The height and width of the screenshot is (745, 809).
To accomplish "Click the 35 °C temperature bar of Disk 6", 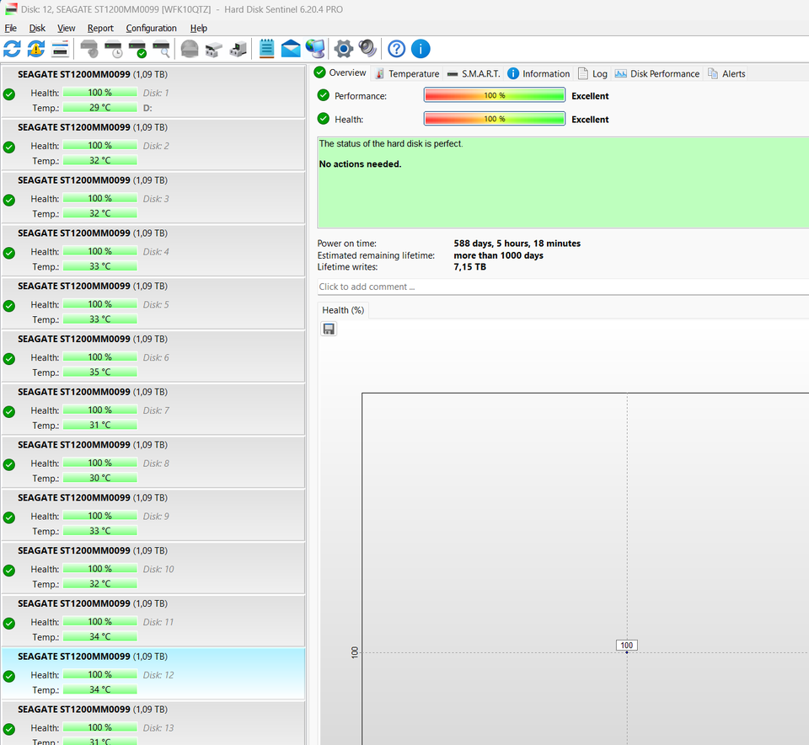I will coord(100,372).
